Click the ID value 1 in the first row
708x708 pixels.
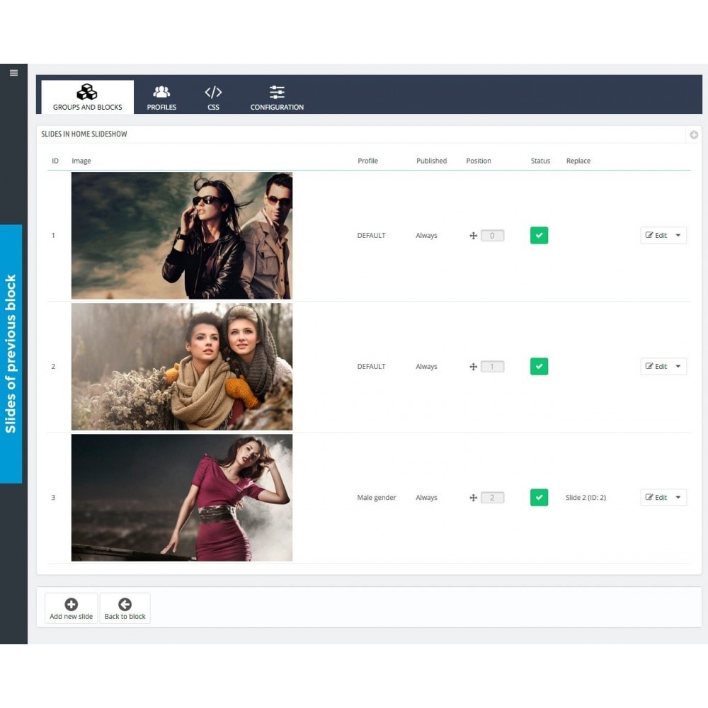(53, 235)
